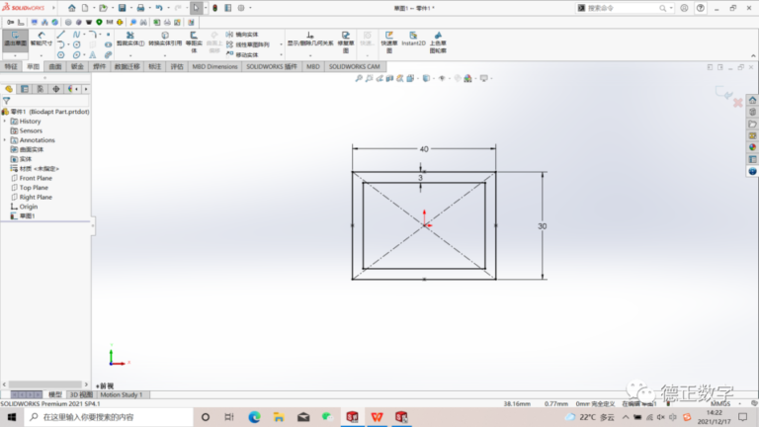This screenshot has width=759, height=427.
Task: Toggle Shaded Sketch Contours
Action: click(x=438, y=42)
